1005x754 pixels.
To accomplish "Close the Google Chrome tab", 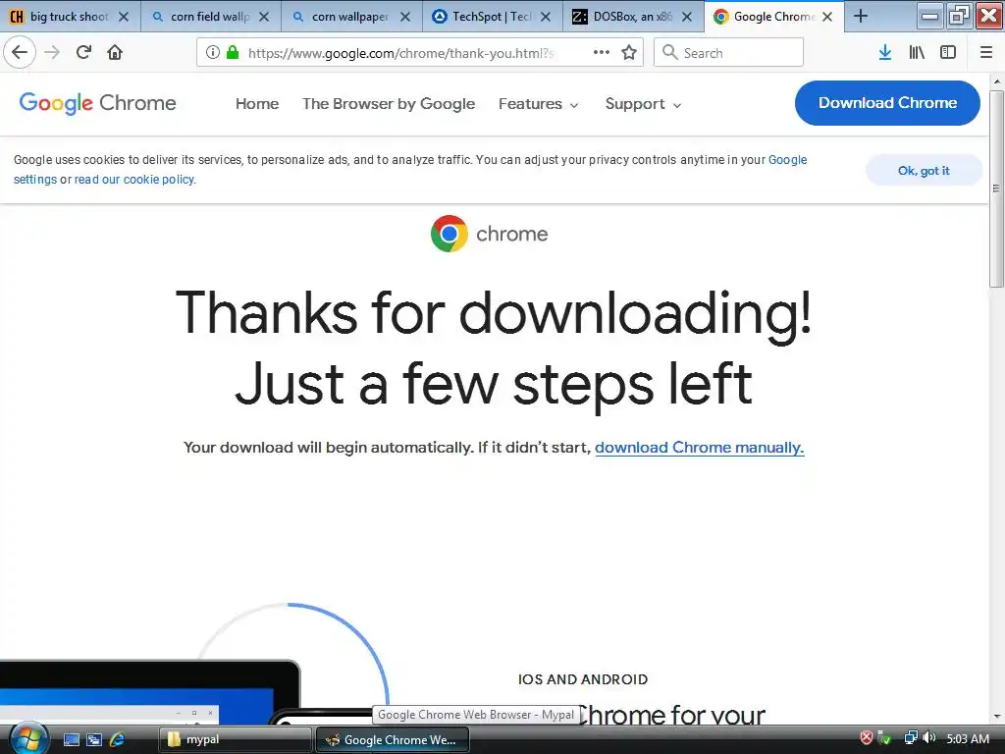I will pos(827,17).
